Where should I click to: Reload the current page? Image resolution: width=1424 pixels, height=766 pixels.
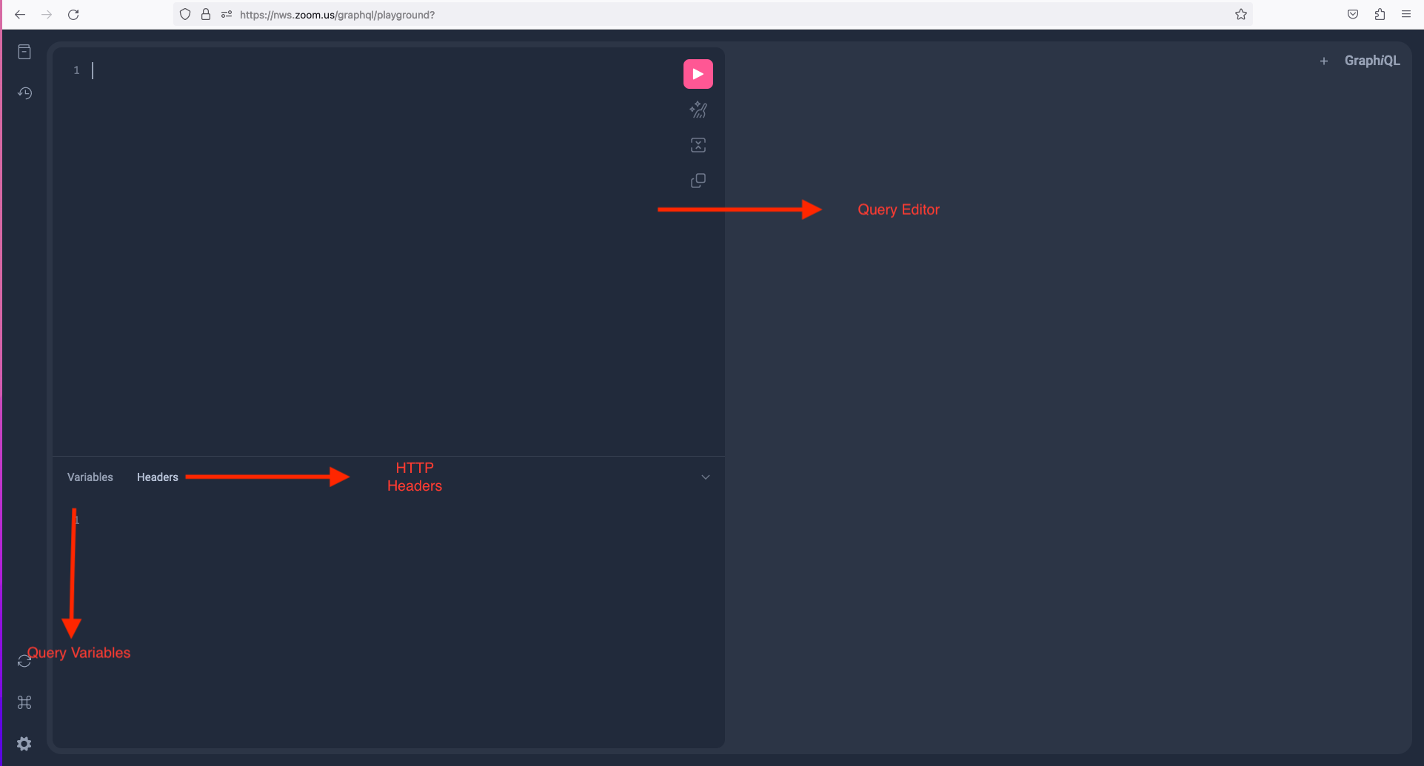coord(73,14)
